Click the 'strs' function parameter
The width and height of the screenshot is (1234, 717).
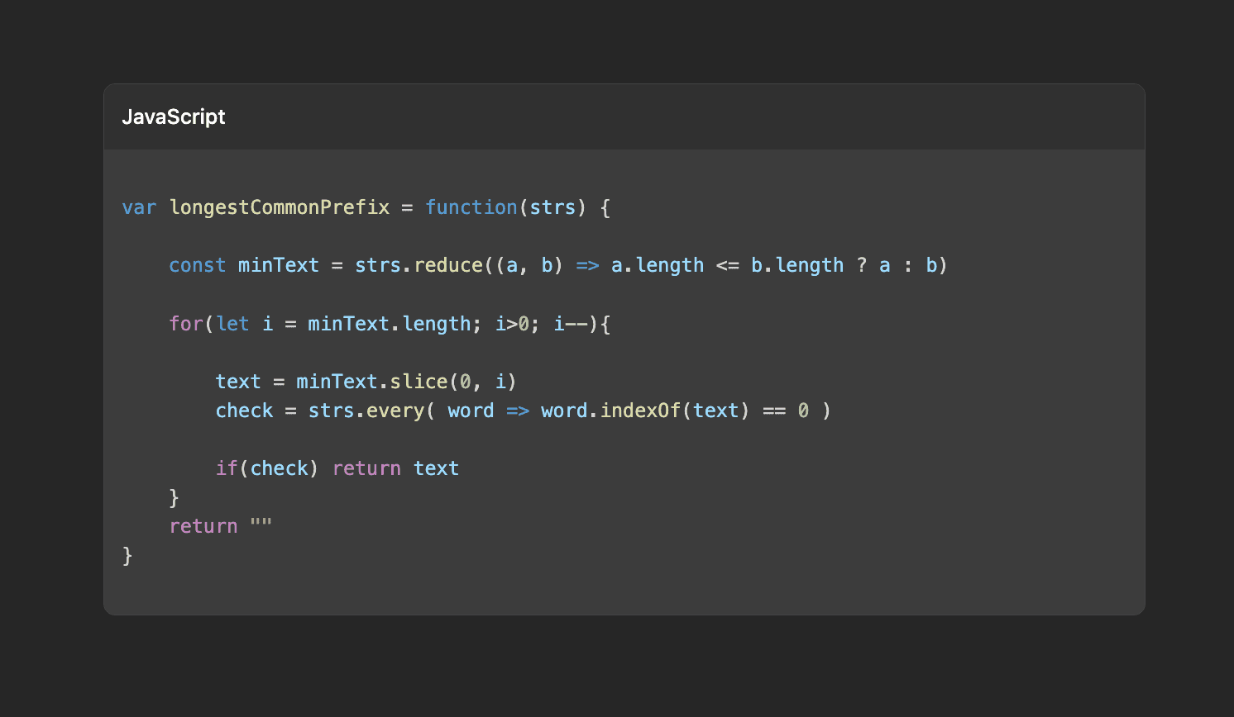click(552, 207)
